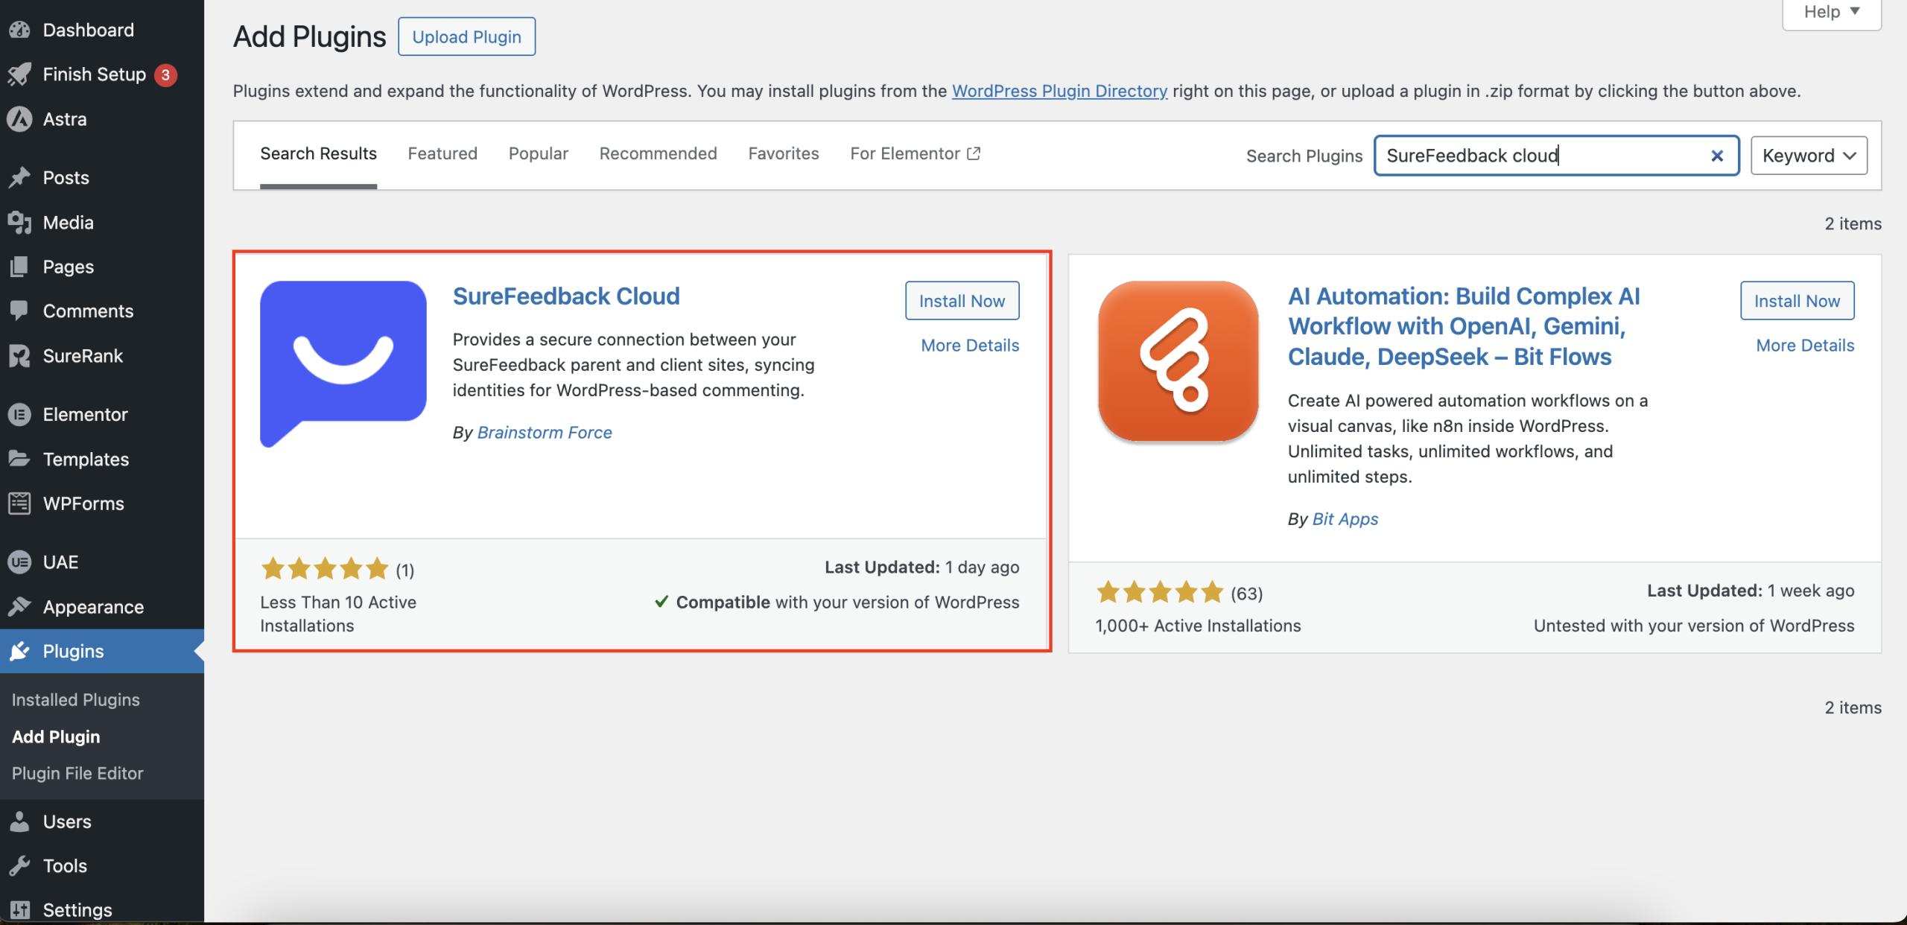The image size is (1907, 925).
Task: Click the Elementor icon in sidebar menu
Action: (19, 414)
